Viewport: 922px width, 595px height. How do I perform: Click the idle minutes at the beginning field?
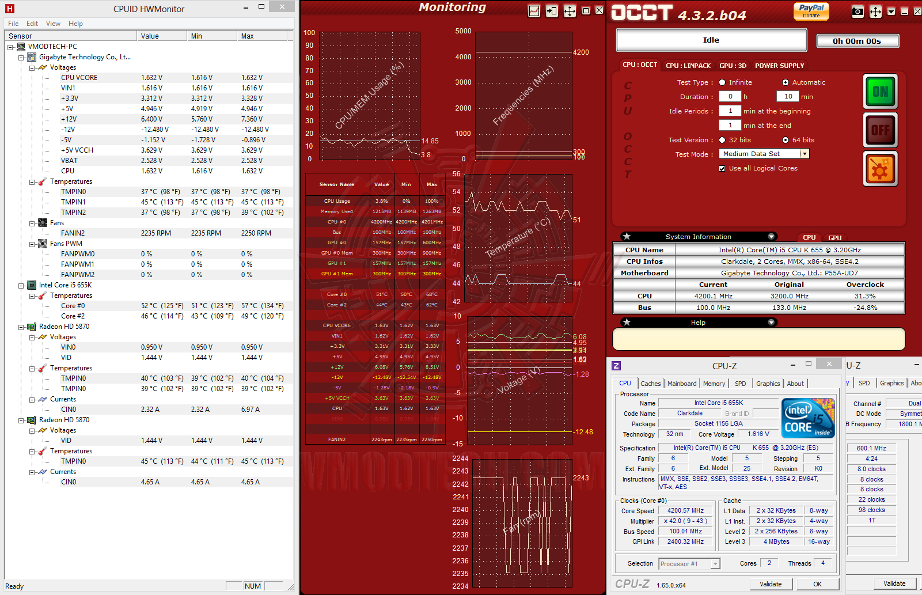pos(730,111)
